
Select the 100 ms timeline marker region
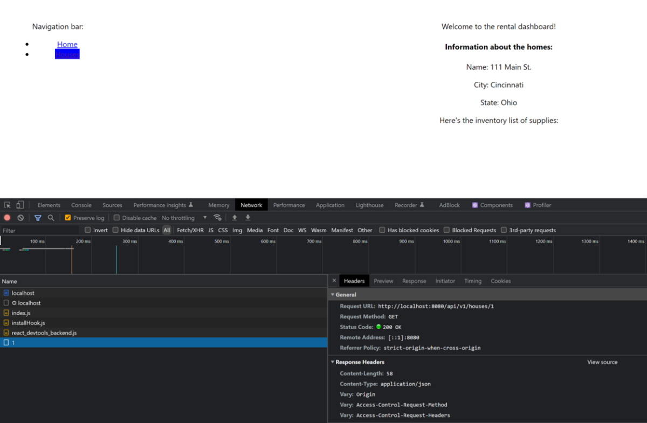[x=36, y=241]
